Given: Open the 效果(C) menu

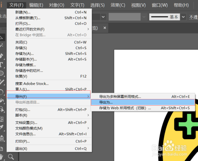Looking at the screenshot, I should [118, 5].
